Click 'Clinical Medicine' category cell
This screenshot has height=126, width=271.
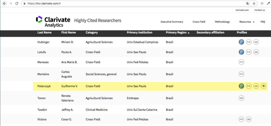pyautogui.click(x=97, y=110)
